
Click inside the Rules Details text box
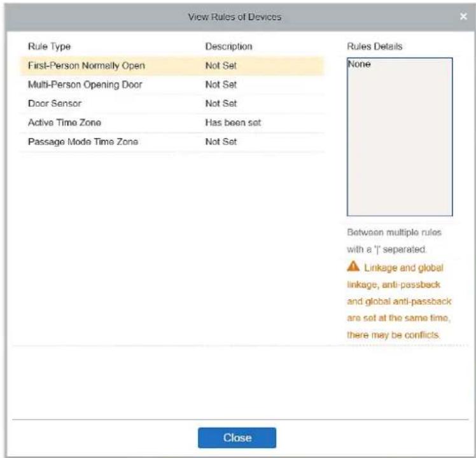pyautogui.click(x=400, y=137)
